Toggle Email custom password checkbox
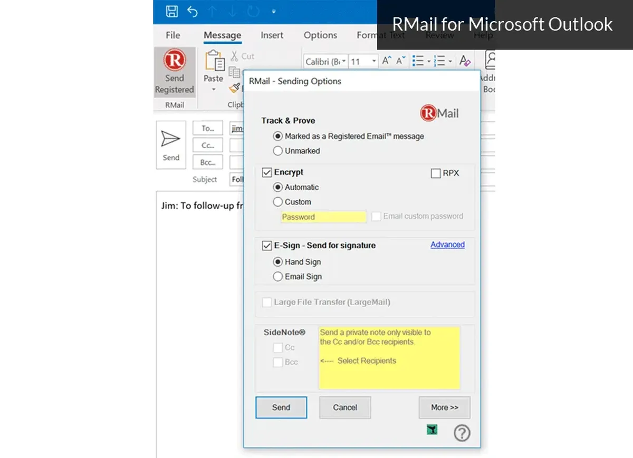The width and height of the screenshot is (633, 458). pyautogui.click(x=376, y=216)
